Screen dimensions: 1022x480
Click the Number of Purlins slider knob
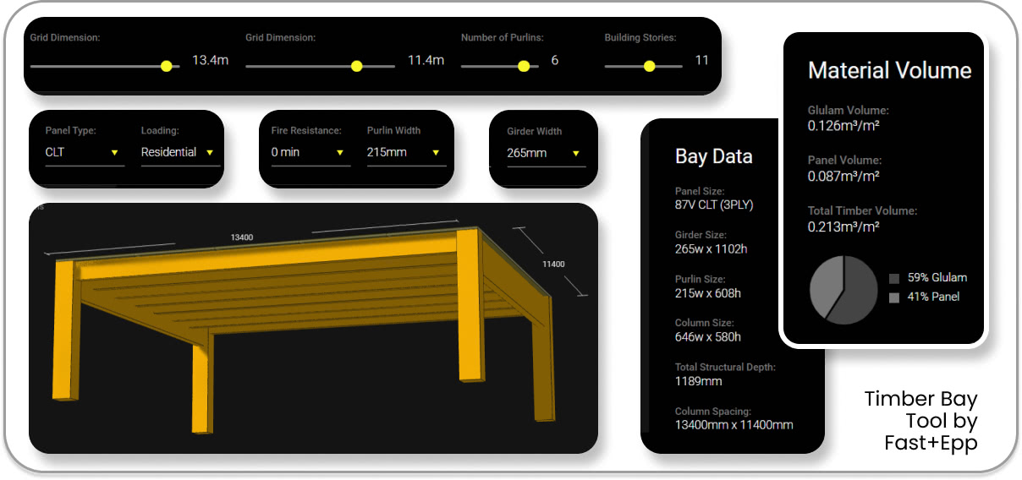point(524,66)
